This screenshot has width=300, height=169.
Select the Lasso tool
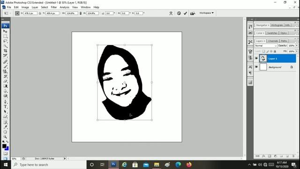pos(5,41)
